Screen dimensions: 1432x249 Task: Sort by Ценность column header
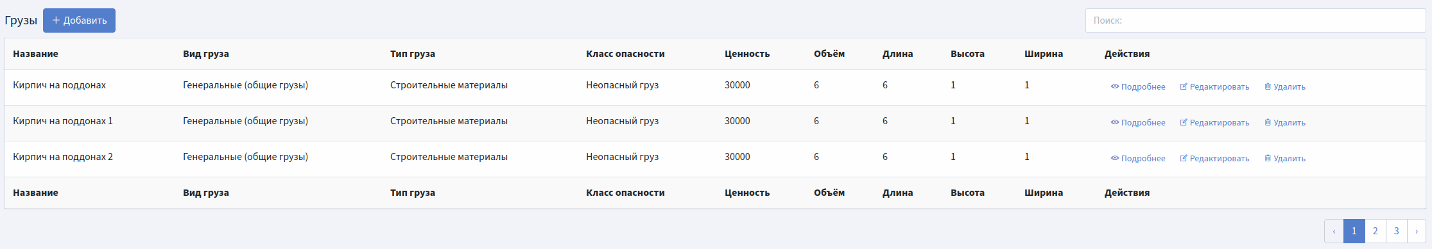pos(747,54)
